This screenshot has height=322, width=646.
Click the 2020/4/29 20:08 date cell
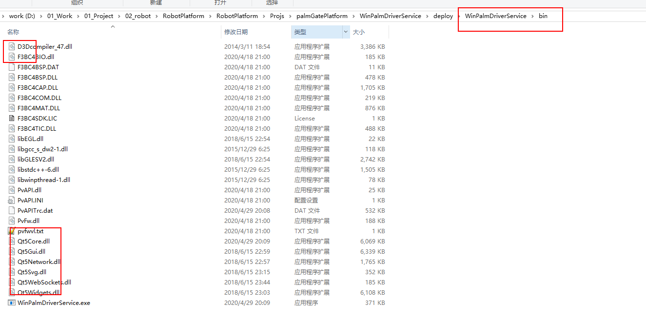(247, 210)
